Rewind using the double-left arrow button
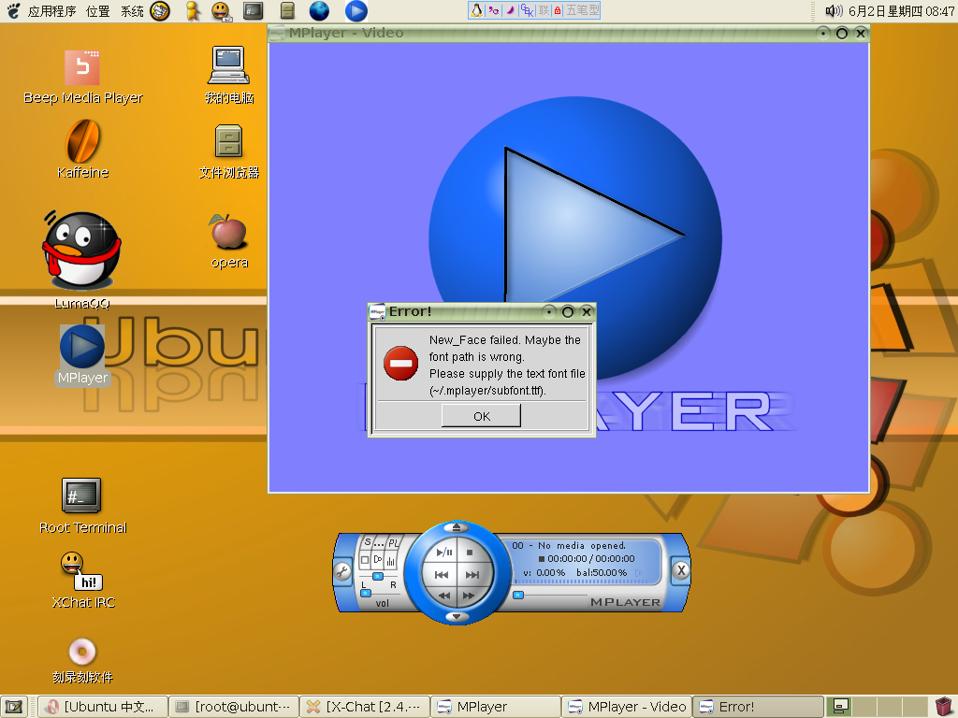The width and height of the screenshot is (958, 718). click(444, 596)
